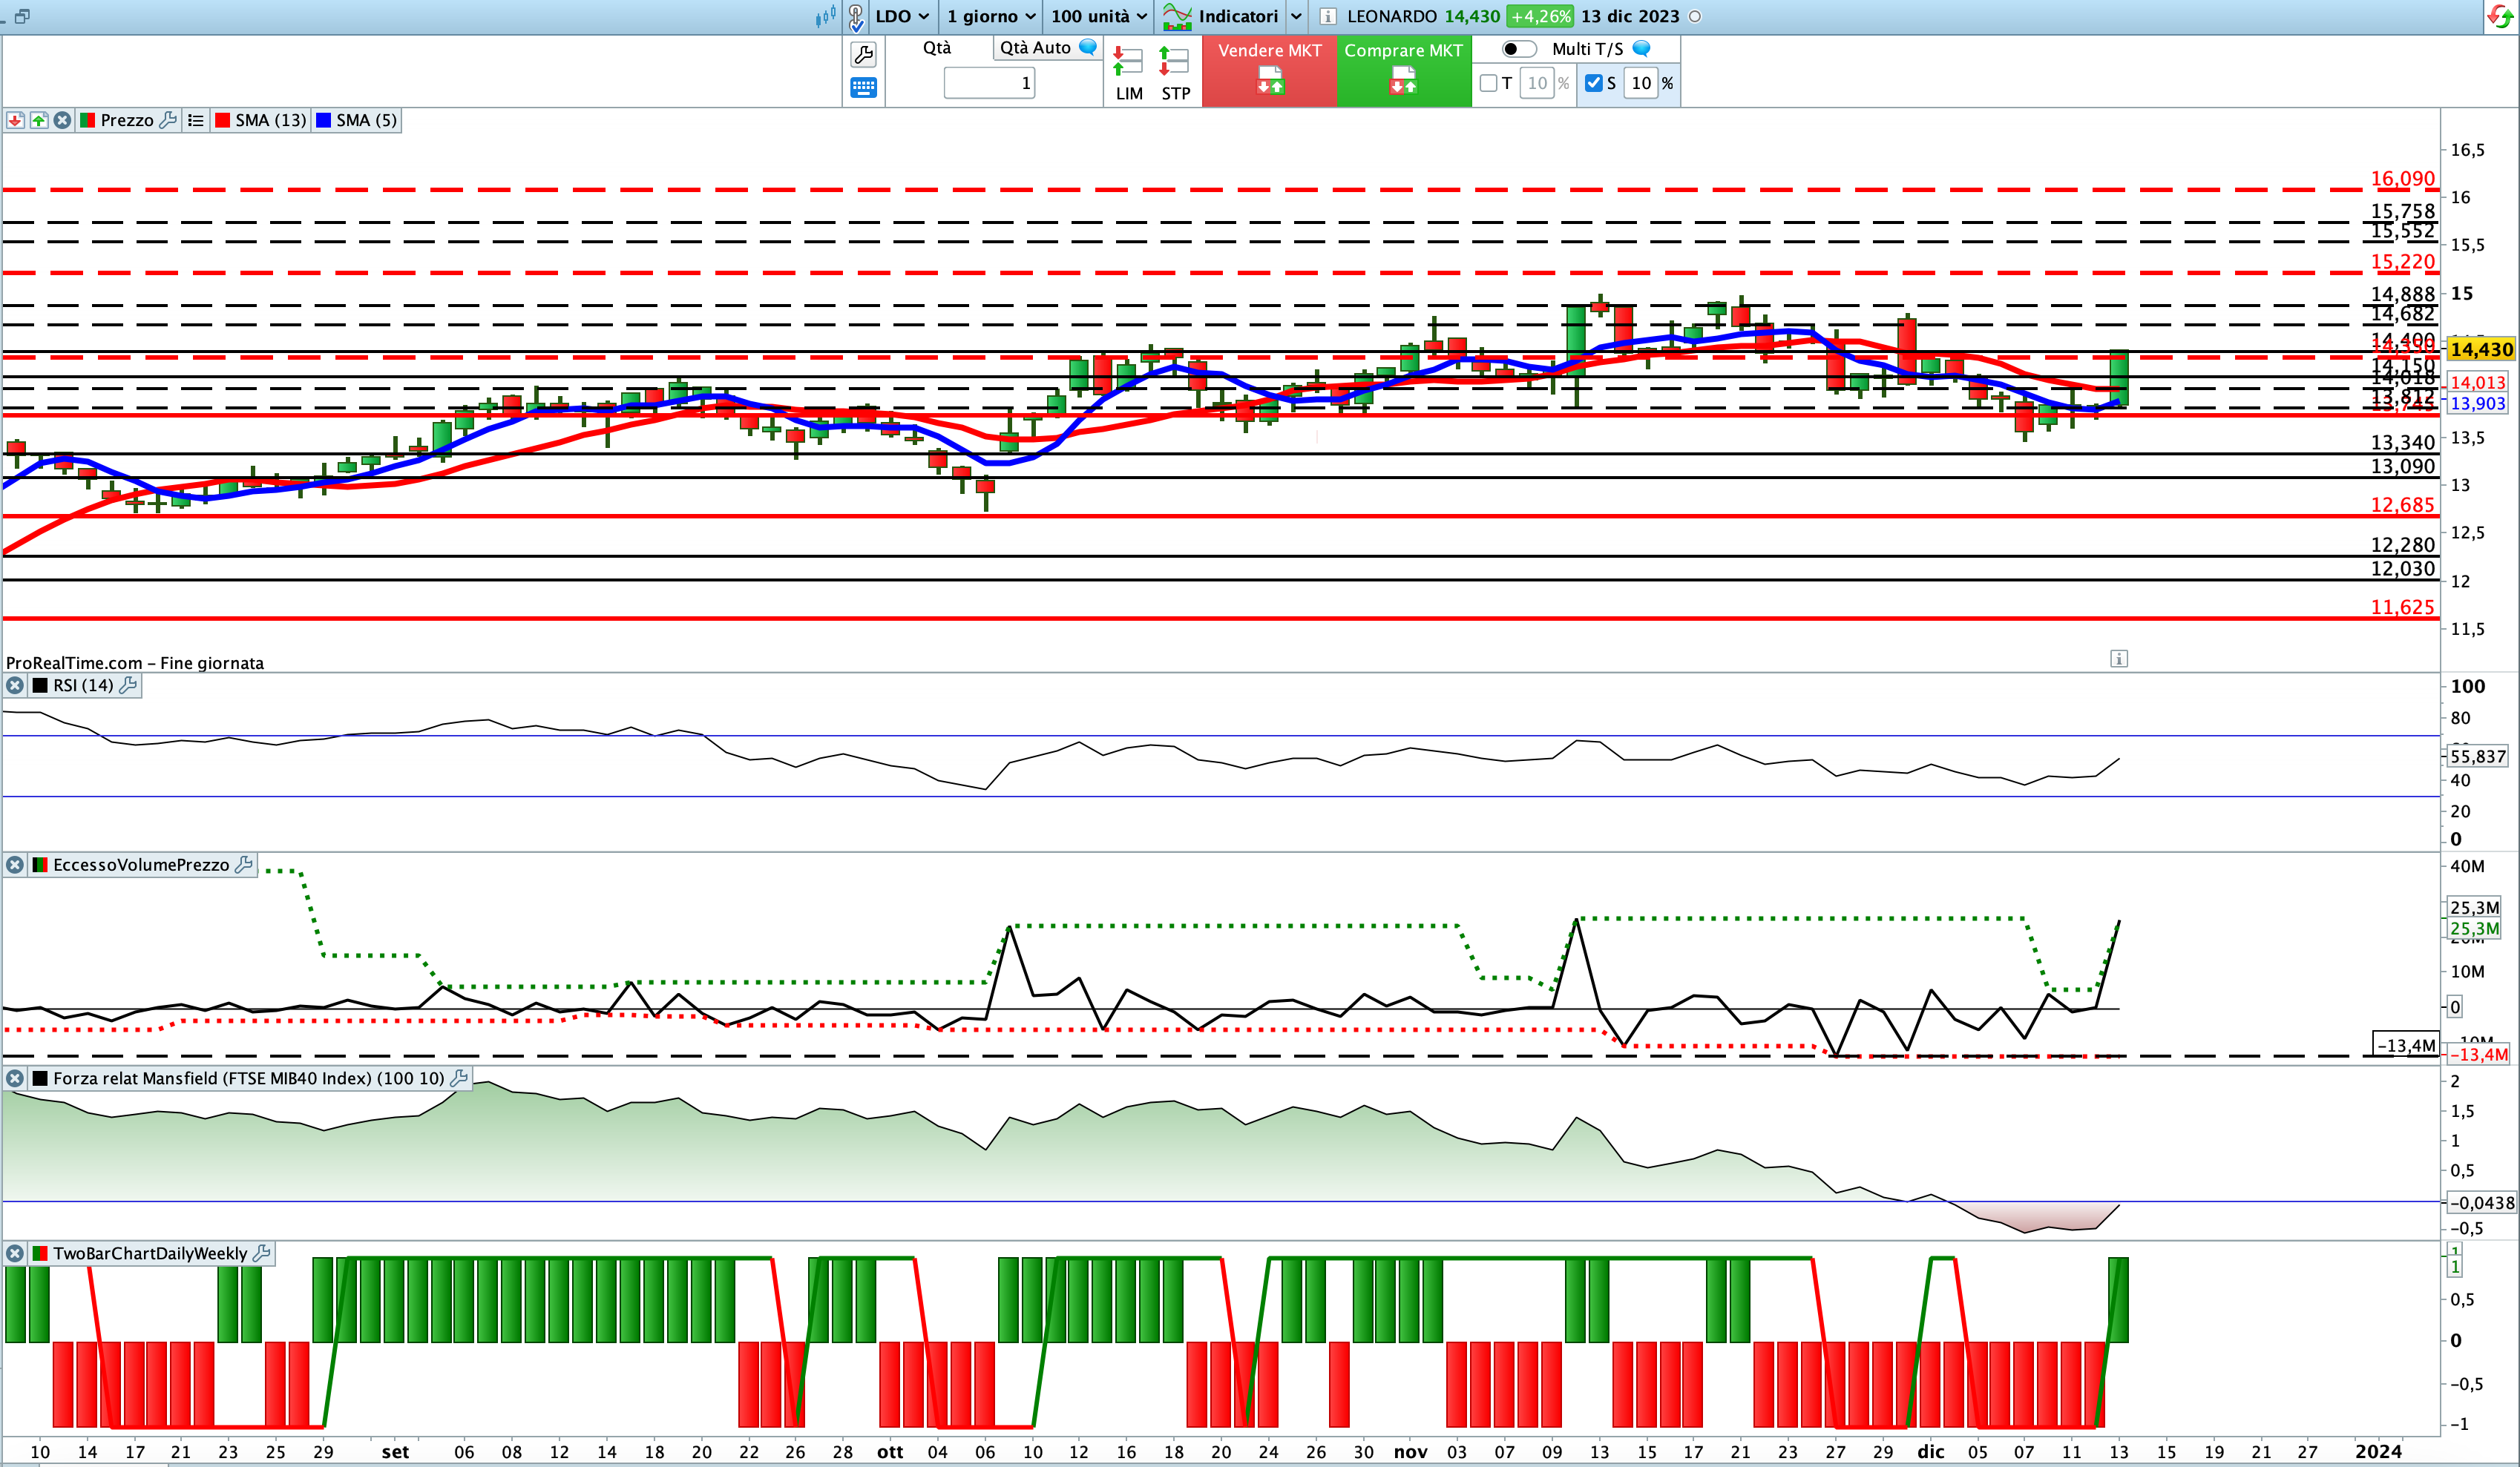The height and width of the screenshot is (1467, 2520).
Task: Click the small circle after 13 dic 2023
Action: pos(1695,16)
